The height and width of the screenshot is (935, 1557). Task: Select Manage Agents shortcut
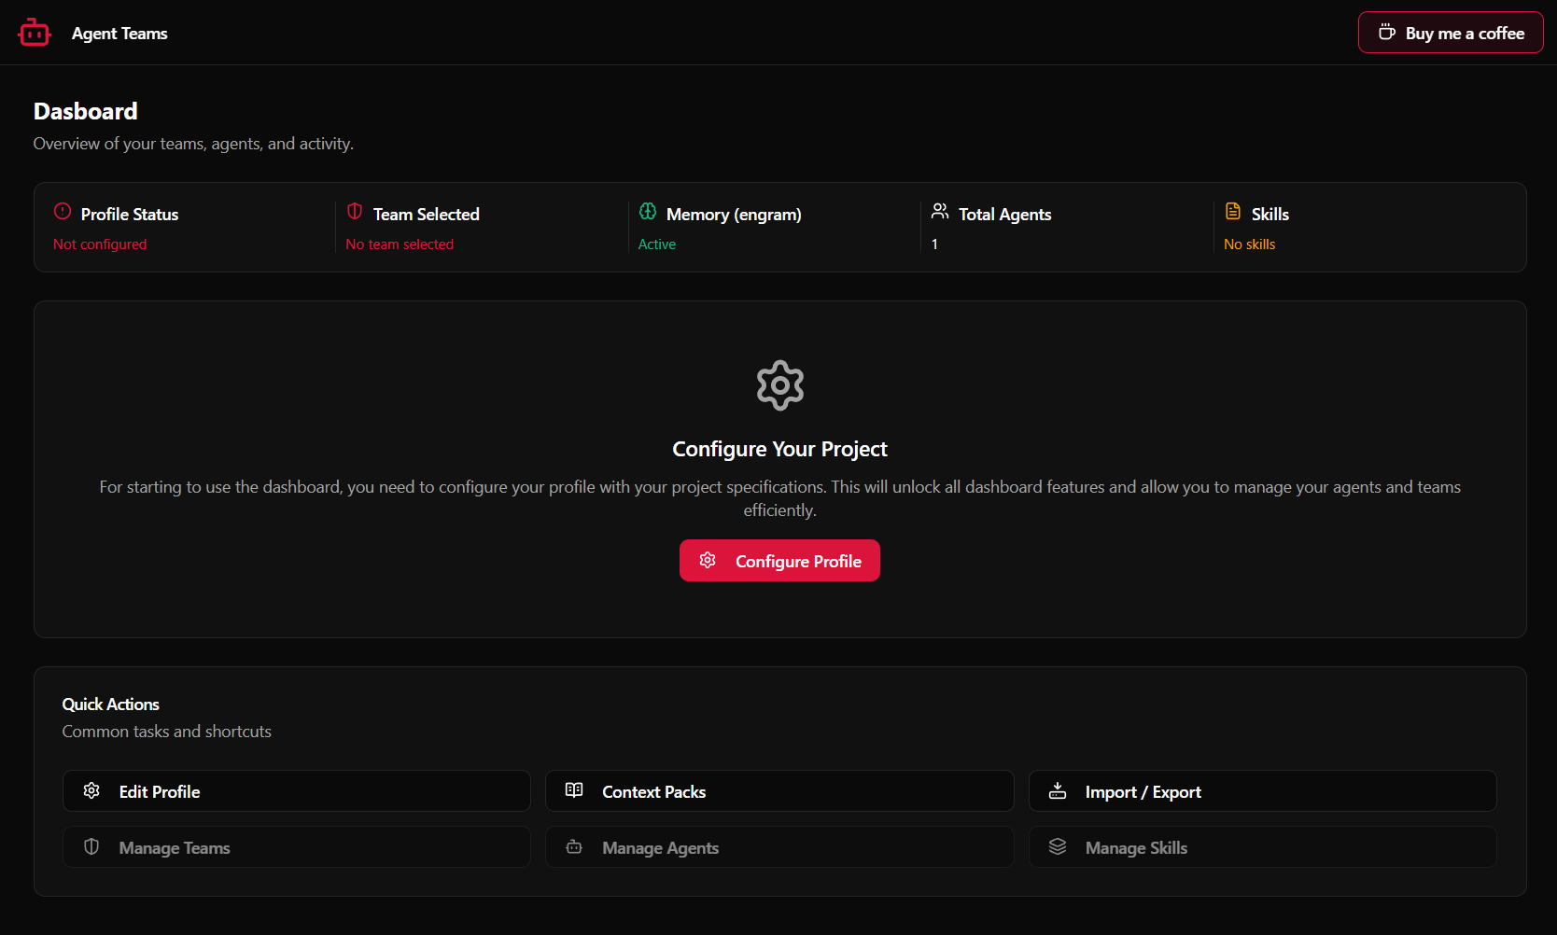click(778, 847)
